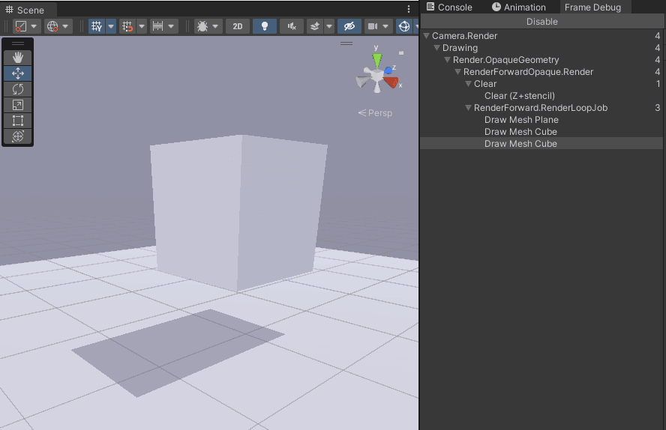
Task: Toggle hidden objects visibility eye
Action: [349, 26]
